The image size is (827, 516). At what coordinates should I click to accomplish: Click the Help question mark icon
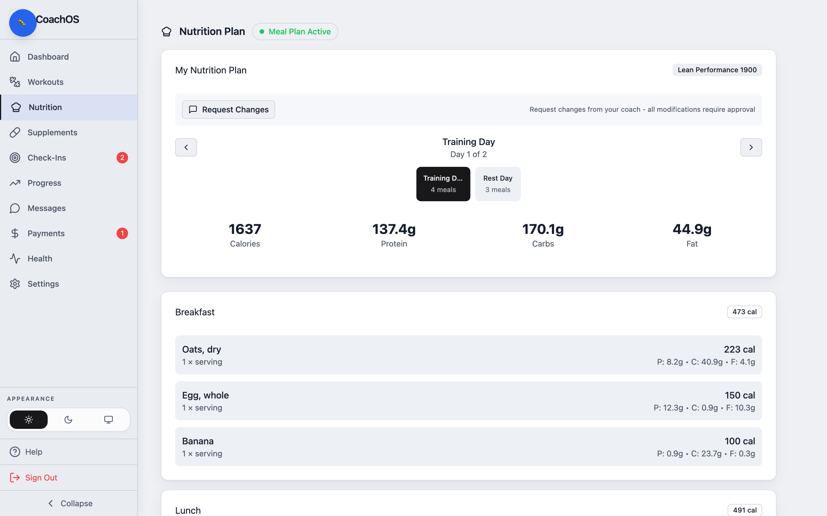coord(15,452)
